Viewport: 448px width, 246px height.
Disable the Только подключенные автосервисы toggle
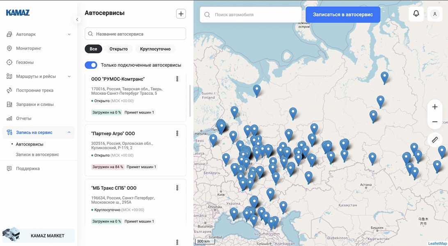(91, 65)
